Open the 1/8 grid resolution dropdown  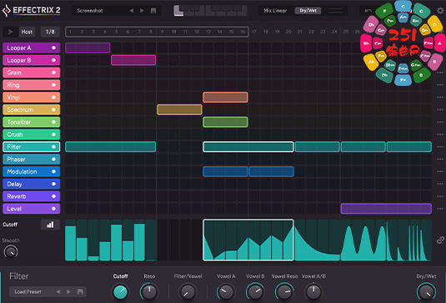coord(50,32)
